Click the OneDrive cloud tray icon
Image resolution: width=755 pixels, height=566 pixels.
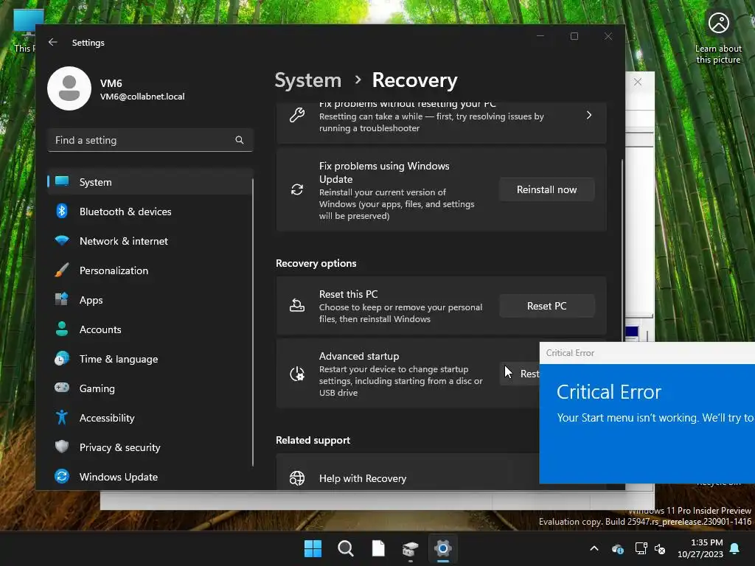(617, 548)
